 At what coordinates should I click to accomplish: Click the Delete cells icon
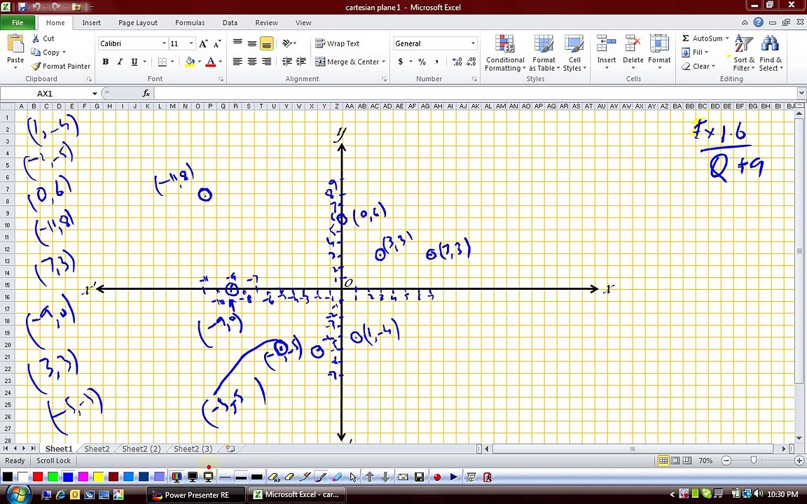pyautogui.click(x=633, y=45)
